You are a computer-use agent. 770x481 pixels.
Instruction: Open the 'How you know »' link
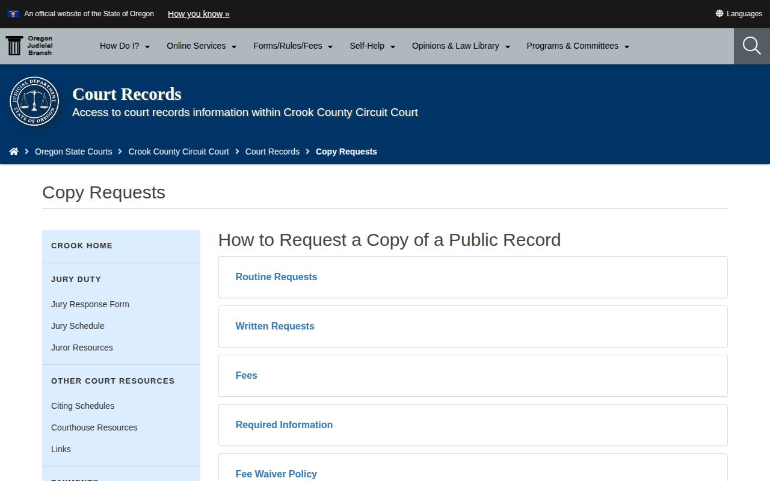tap(199, 13)
